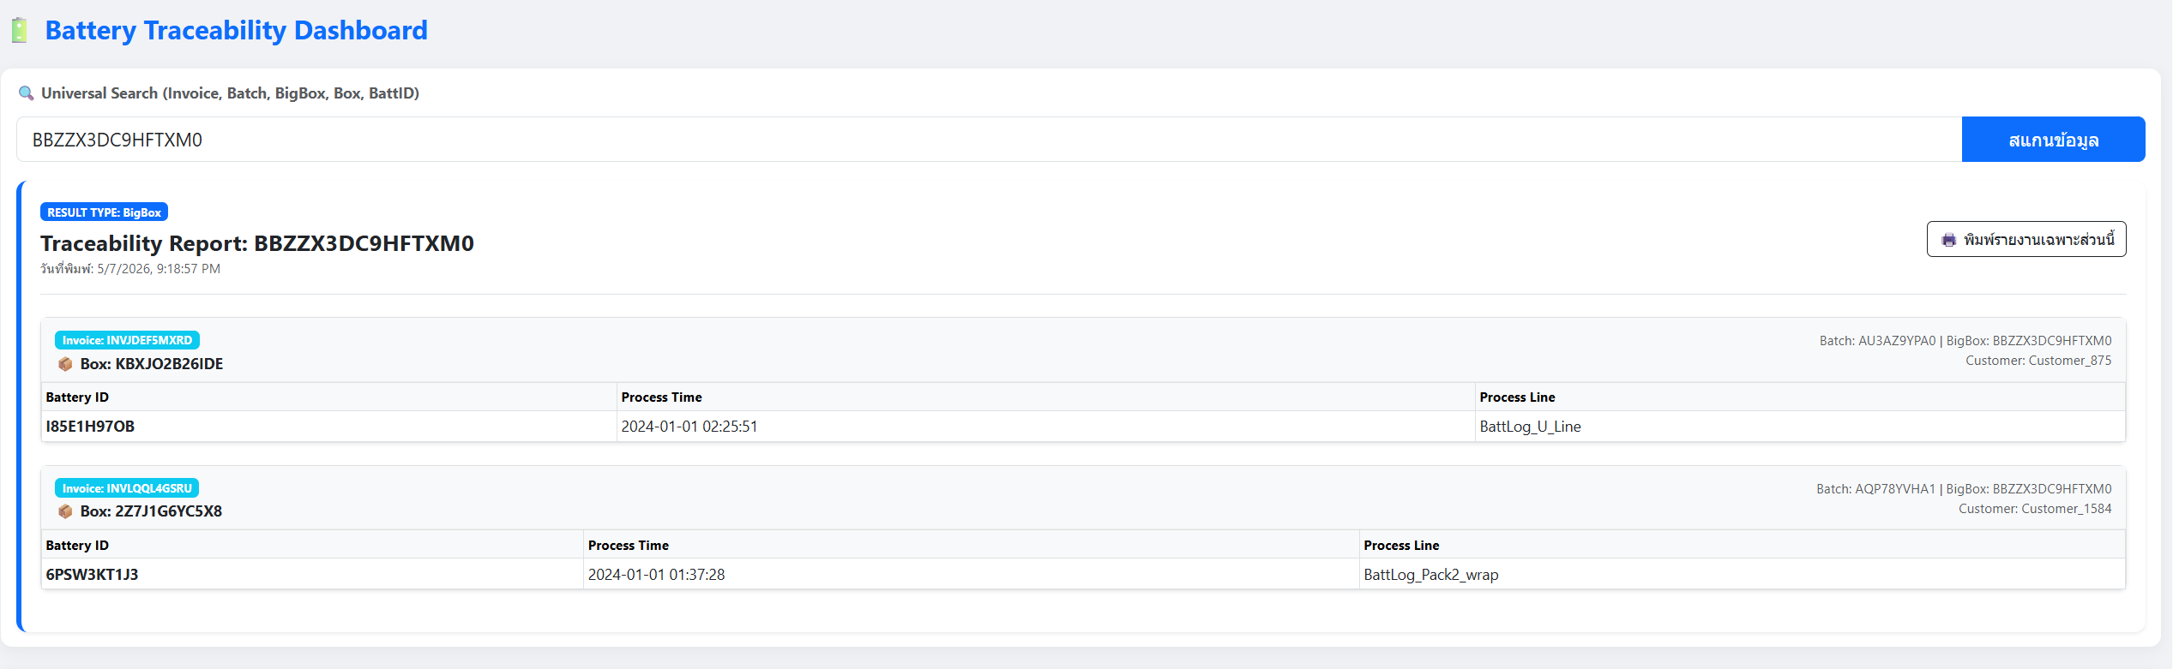Click the BattLog_Pack2_wrap process line cell
This screenshot has width=2173, height=669.
click(x=1743, y=575)
